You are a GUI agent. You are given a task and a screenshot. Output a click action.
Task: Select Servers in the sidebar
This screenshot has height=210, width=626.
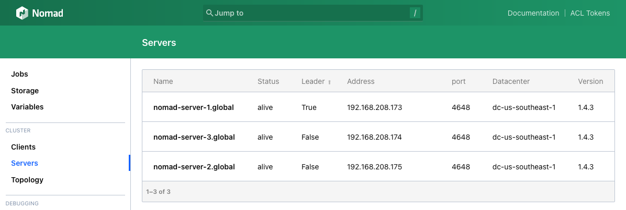coord(25,163)
